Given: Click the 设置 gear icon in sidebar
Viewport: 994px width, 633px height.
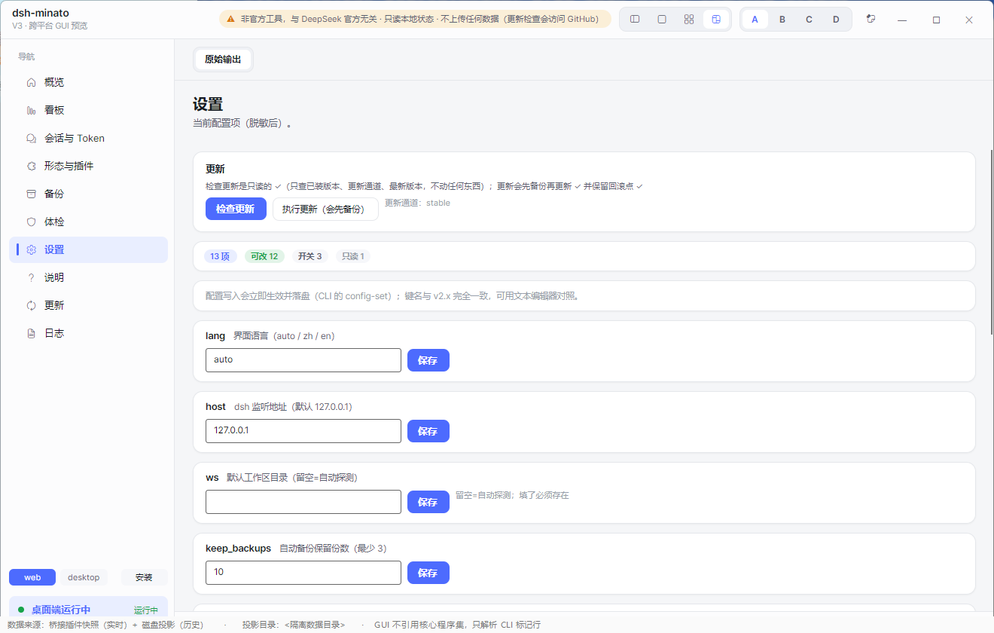Looking at the screenshot, I should (31, 249).
